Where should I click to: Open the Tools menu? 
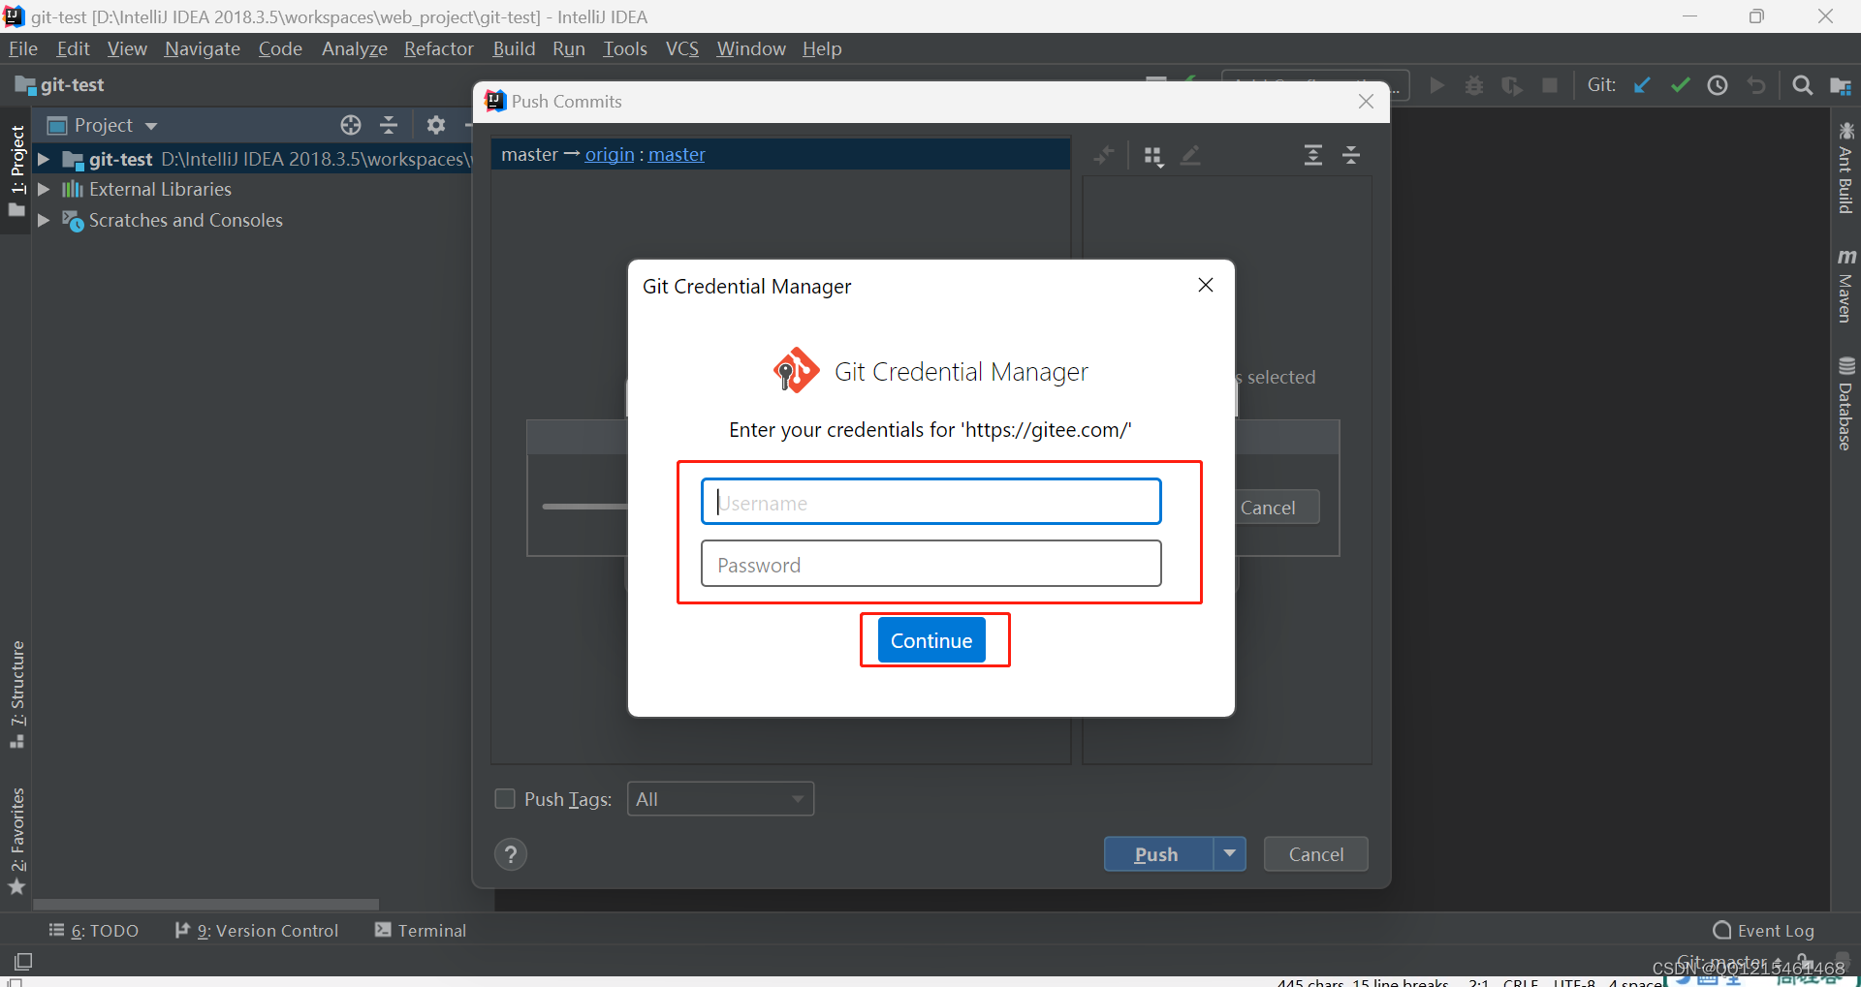(625, 48)
